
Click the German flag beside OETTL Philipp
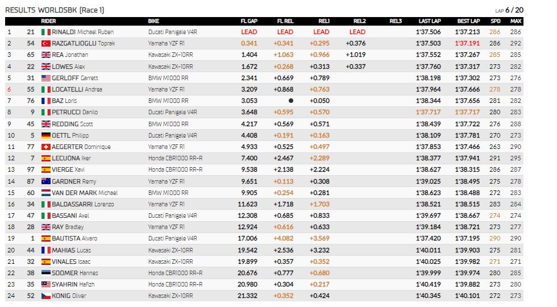(x=46, y=135)
